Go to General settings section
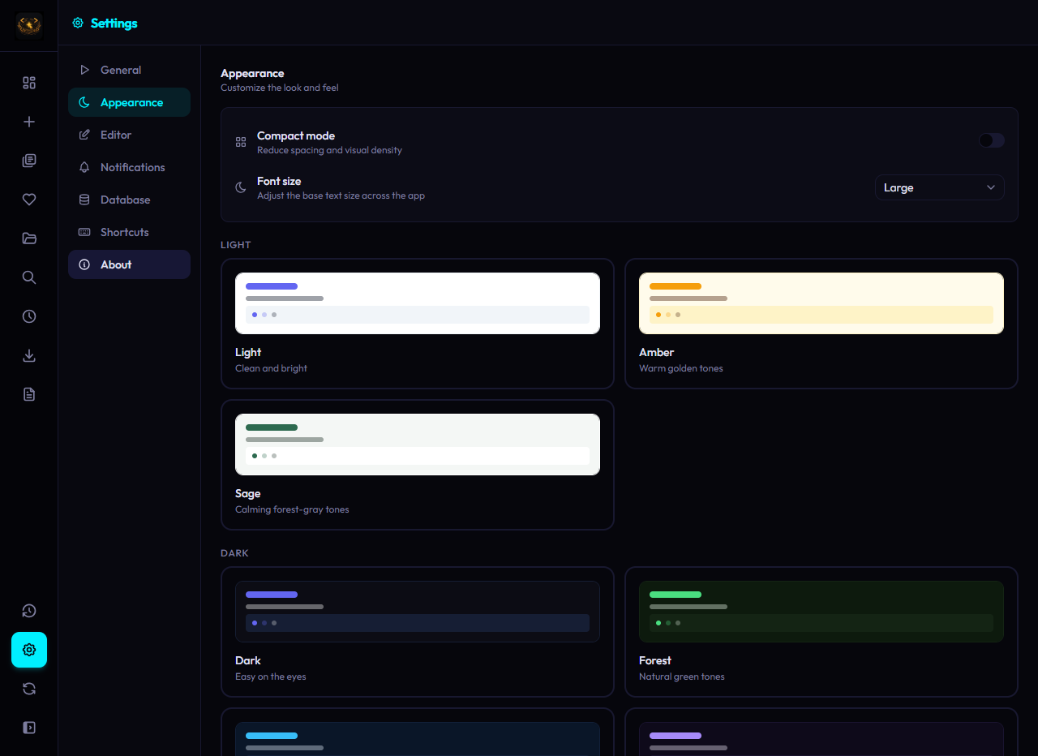The height and width of the screenshot is (756, 1038). tap(130, 70)
